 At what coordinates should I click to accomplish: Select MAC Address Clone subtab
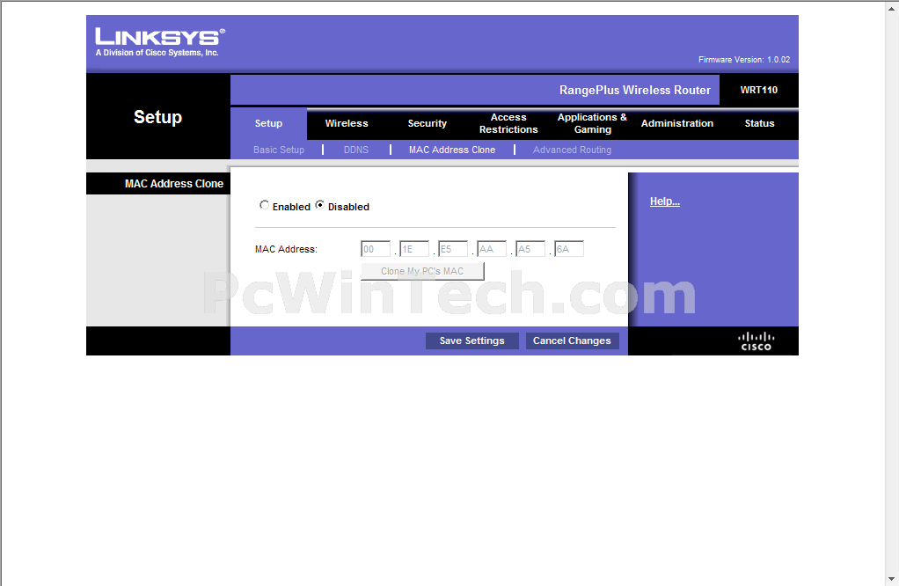(452, 150)
